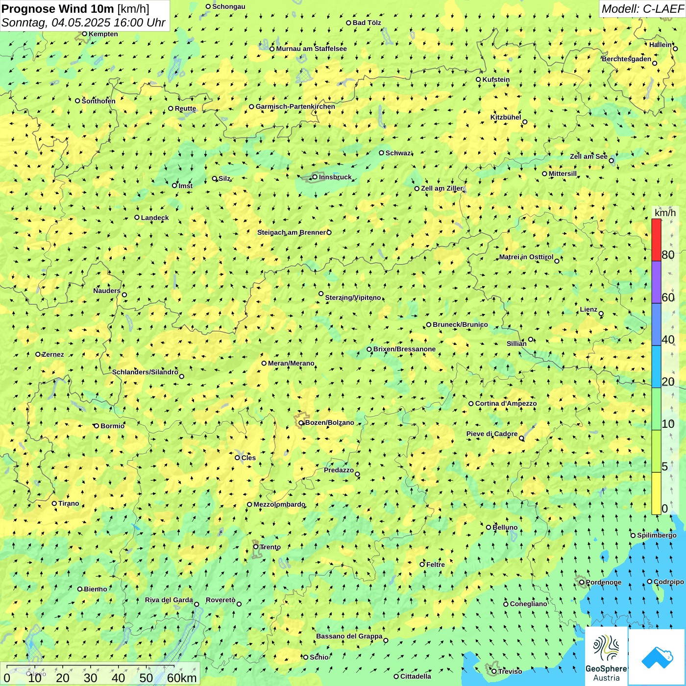The width and height of the screenshot is (686, 686).
Task: Click the 'Bruneck/Brunico' label
Action: pos(460,324)
